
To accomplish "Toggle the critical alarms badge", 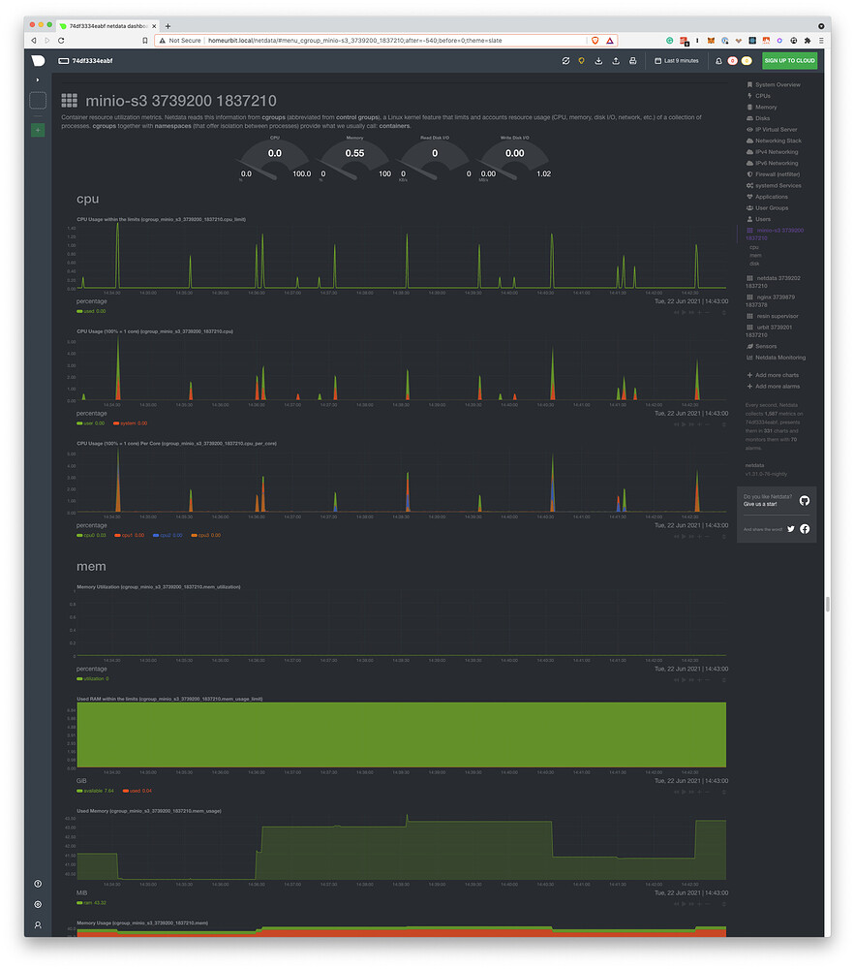I will 732,60.
